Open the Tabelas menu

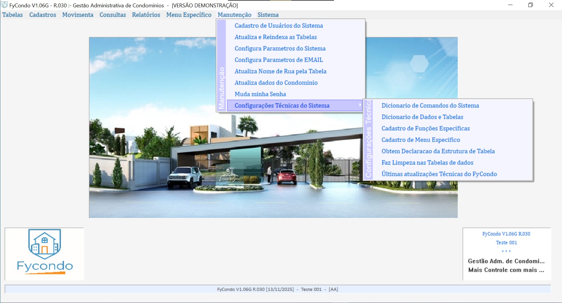click(x=12, y=15)
